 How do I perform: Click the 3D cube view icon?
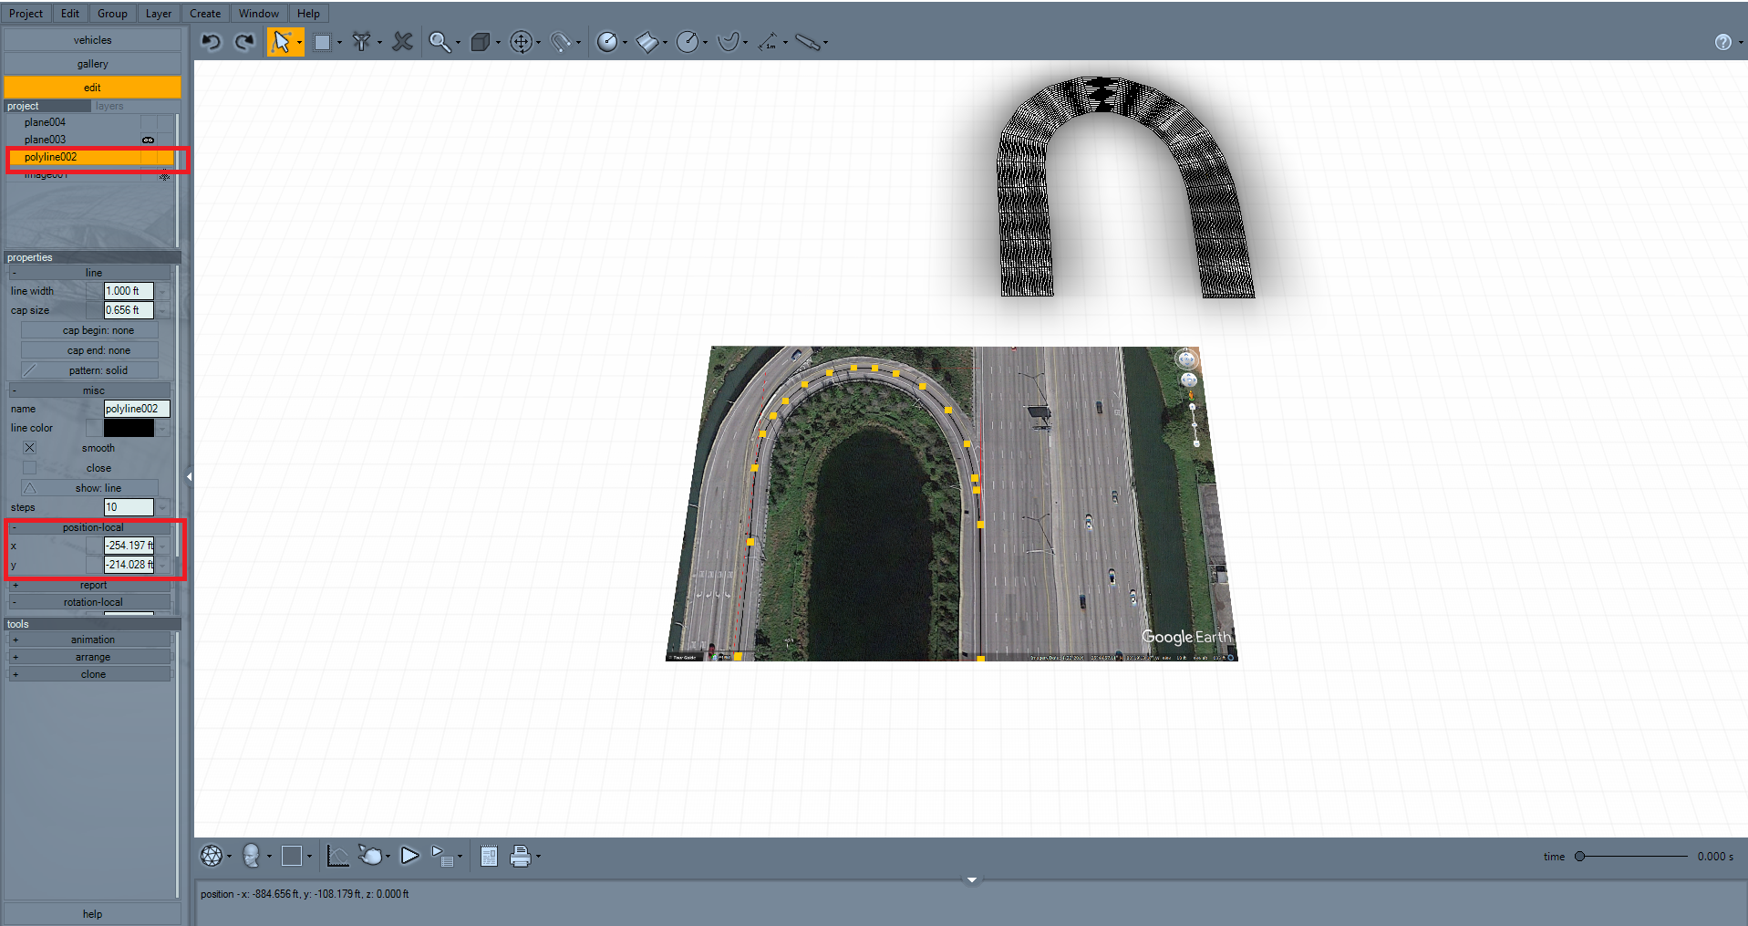pos(481,42)
